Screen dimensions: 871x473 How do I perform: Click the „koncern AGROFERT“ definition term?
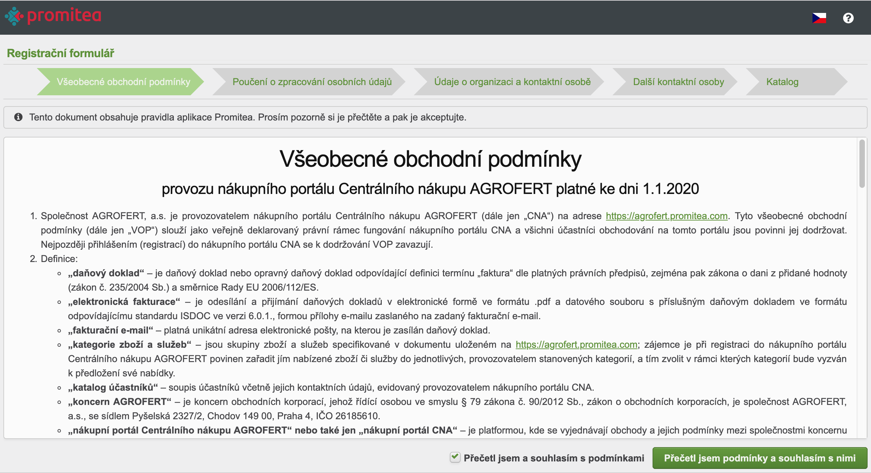tap(119, 402)
